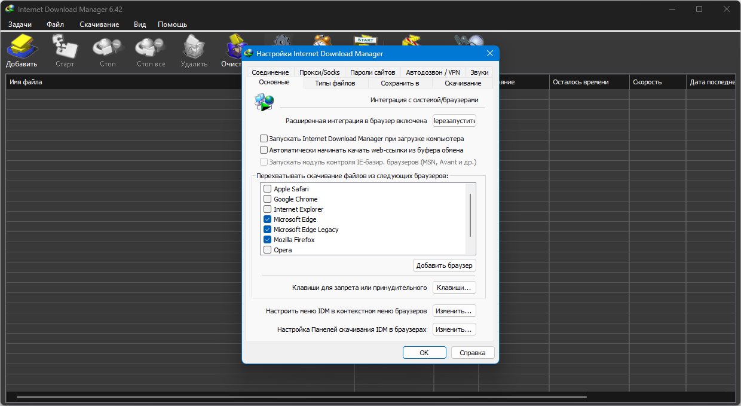Click the browser list vertical scrollbar
The height and width of the screenshot is (406, 741).
[470, 215]
